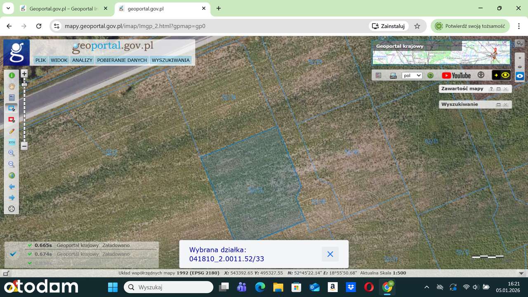Activate the zoom out magnifier tool
The width and height of the screenshot is (528, 297).
click(12, 164)
